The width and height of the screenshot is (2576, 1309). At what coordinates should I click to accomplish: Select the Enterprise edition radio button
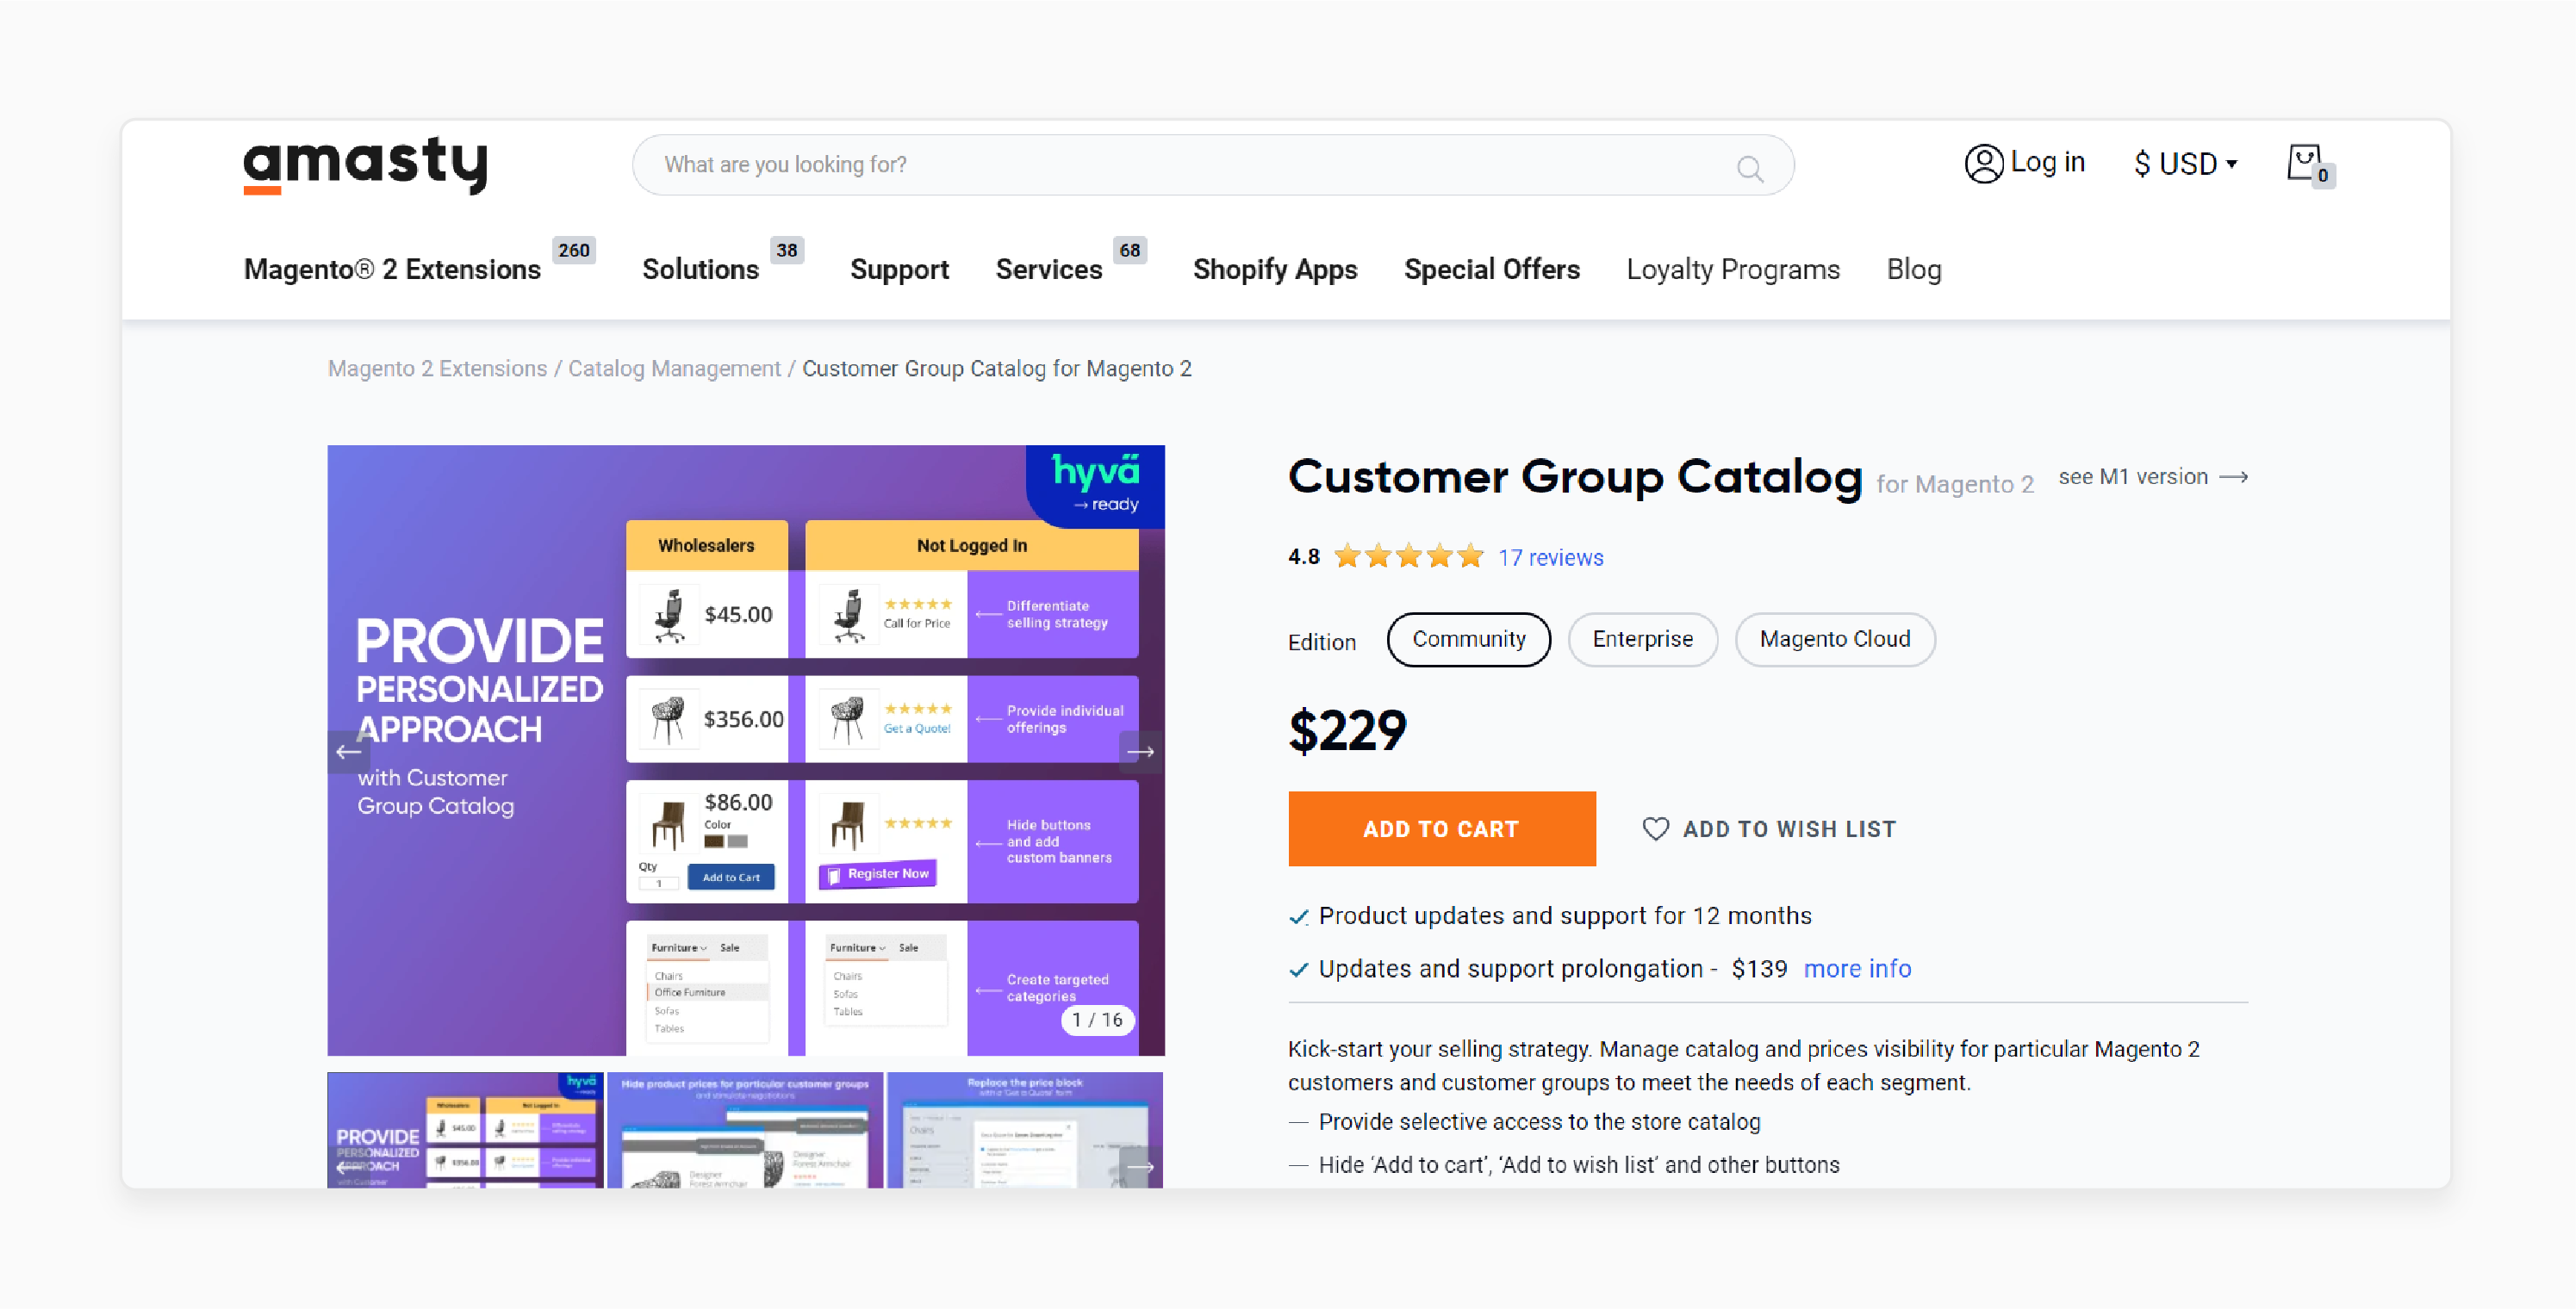click(x=1641, y=640)
